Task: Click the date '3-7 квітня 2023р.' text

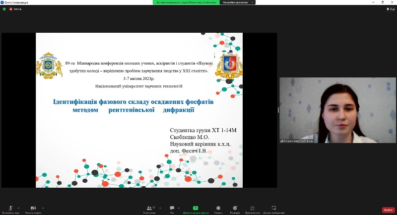Action: [139, 78]
